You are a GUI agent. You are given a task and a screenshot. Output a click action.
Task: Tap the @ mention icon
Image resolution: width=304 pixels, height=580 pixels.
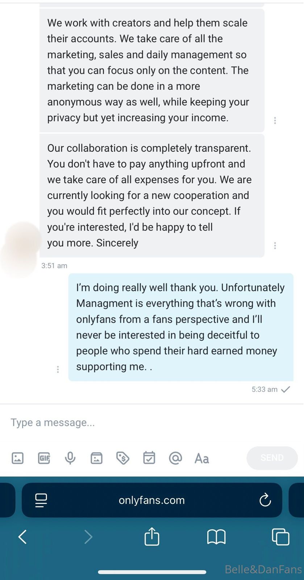(x=175, y=458)
